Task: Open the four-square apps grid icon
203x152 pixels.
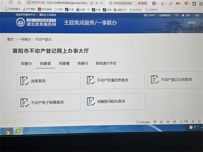Action: (x=201, y=4)
